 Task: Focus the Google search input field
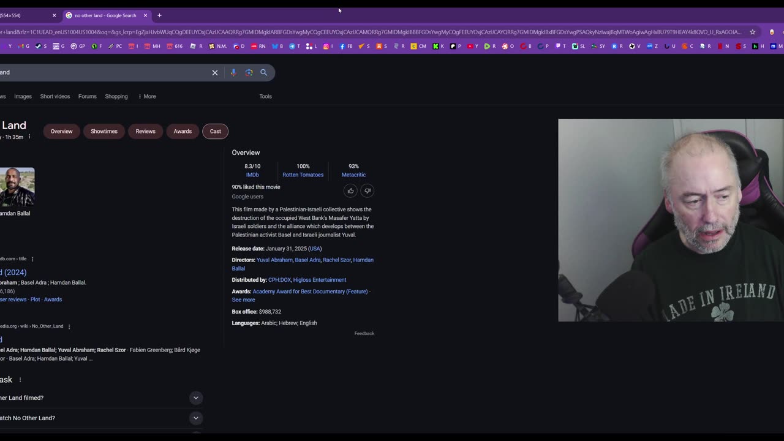(x=104, y=72)
